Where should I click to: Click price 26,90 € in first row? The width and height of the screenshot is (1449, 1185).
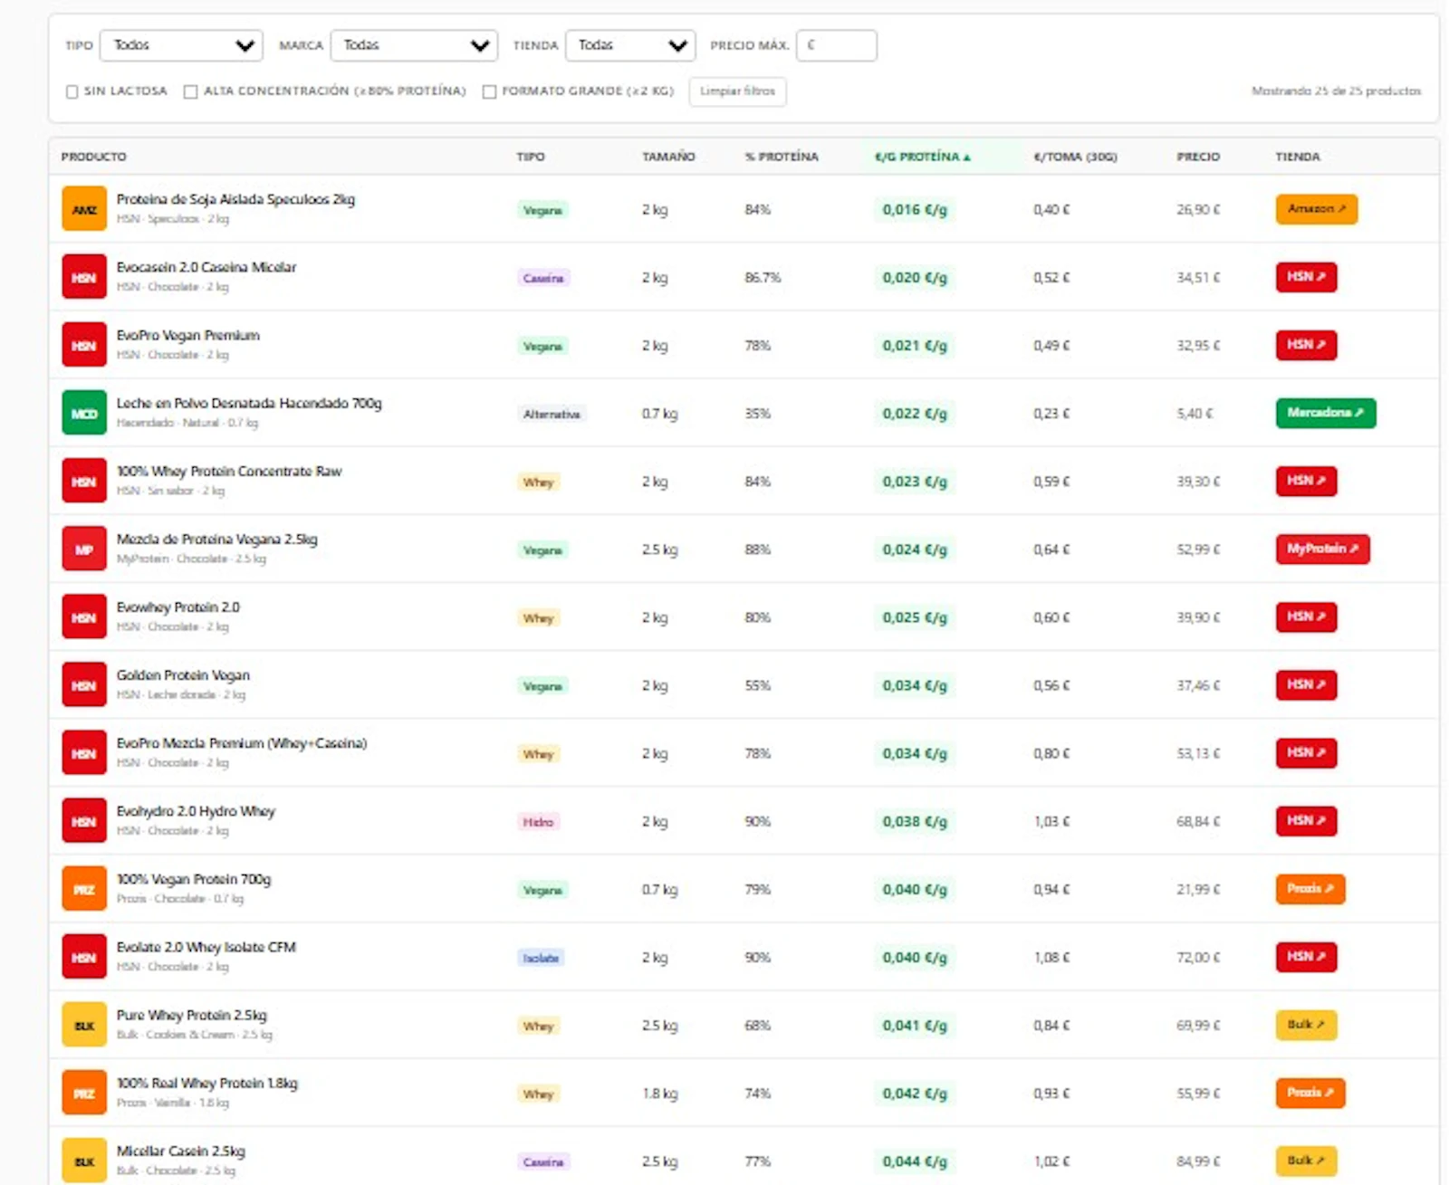(1198, 209)
